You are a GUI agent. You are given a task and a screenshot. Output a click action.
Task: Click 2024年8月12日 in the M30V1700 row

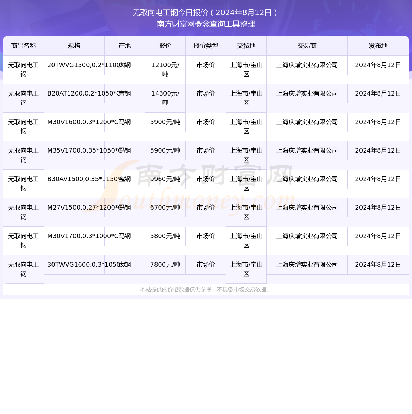378,236
